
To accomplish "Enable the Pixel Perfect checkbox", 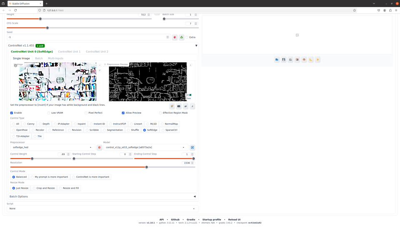I will pos(86,113).
